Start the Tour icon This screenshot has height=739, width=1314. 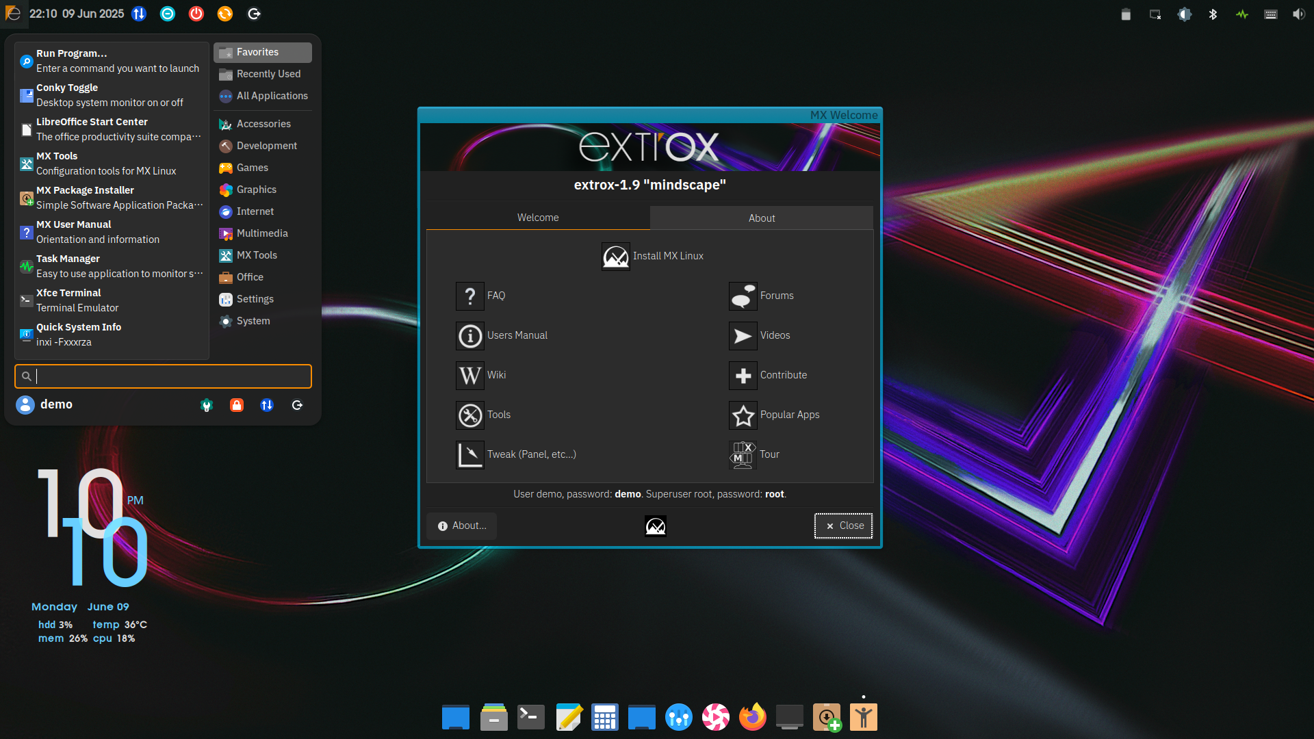pyautogui.click(x=743, y=454)
